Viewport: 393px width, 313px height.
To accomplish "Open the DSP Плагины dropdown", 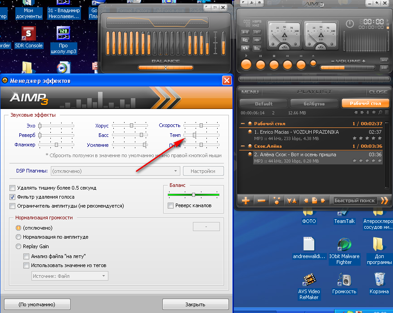I will 116,171.
